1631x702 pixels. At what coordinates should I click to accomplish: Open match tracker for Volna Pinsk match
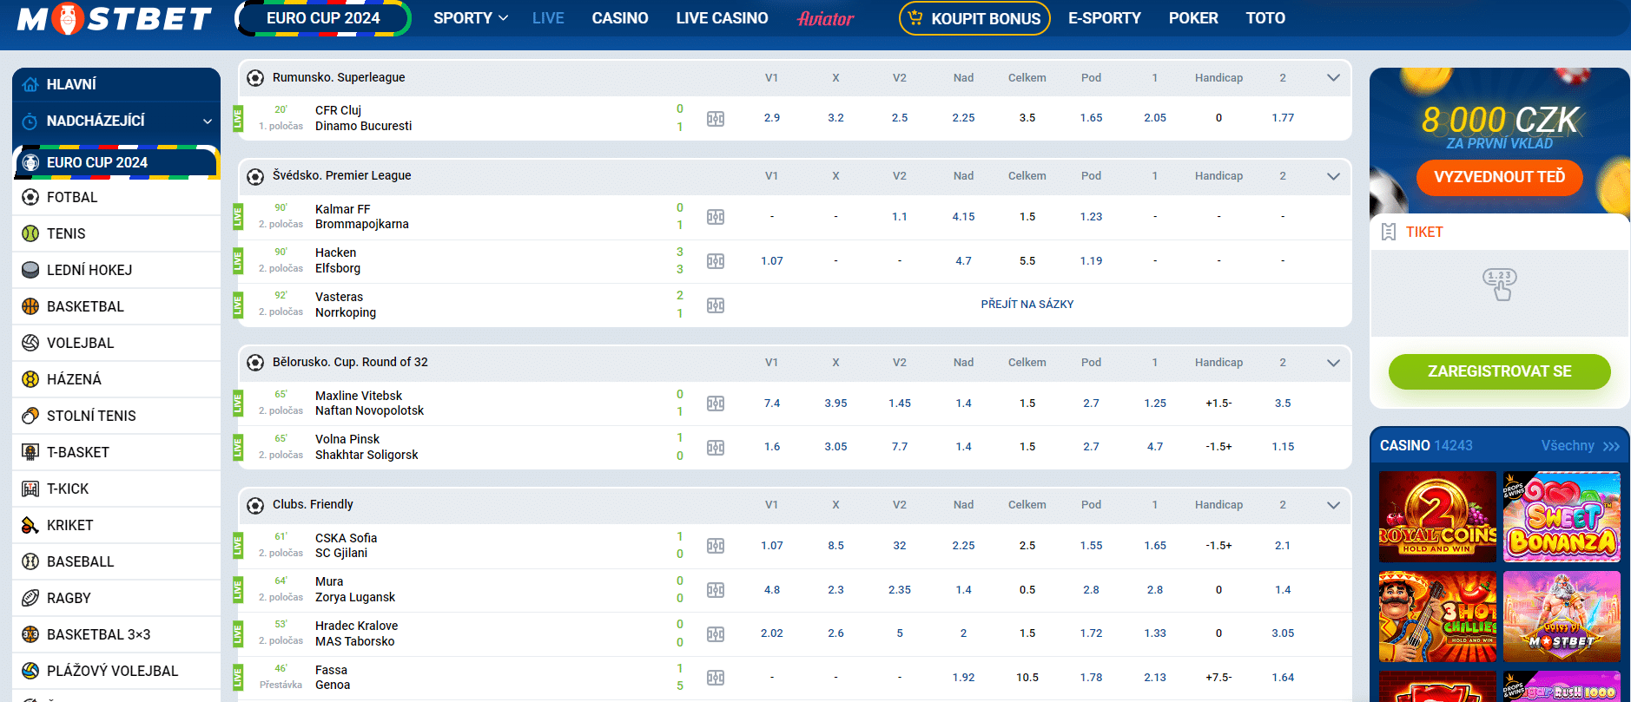[716, 448]
